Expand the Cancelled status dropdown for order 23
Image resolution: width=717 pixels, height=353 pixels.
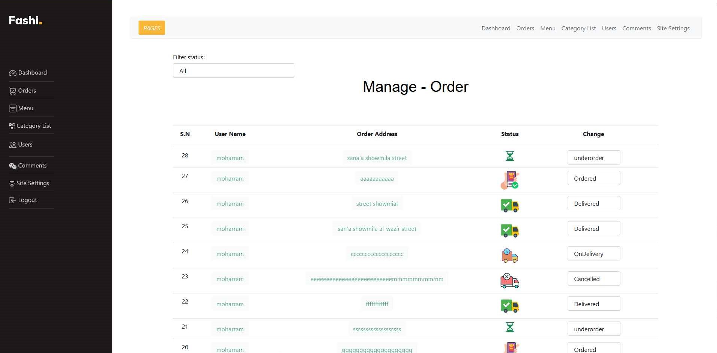pos(593,279)
